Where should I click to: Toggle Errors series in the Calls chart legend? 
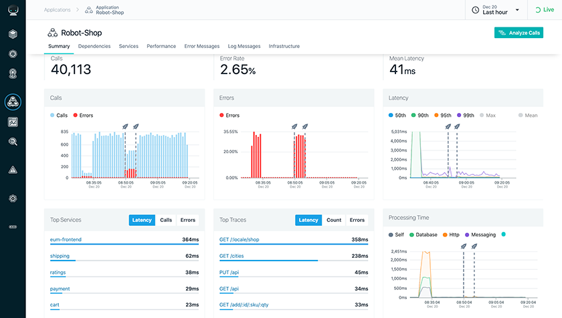click(83, 116)
